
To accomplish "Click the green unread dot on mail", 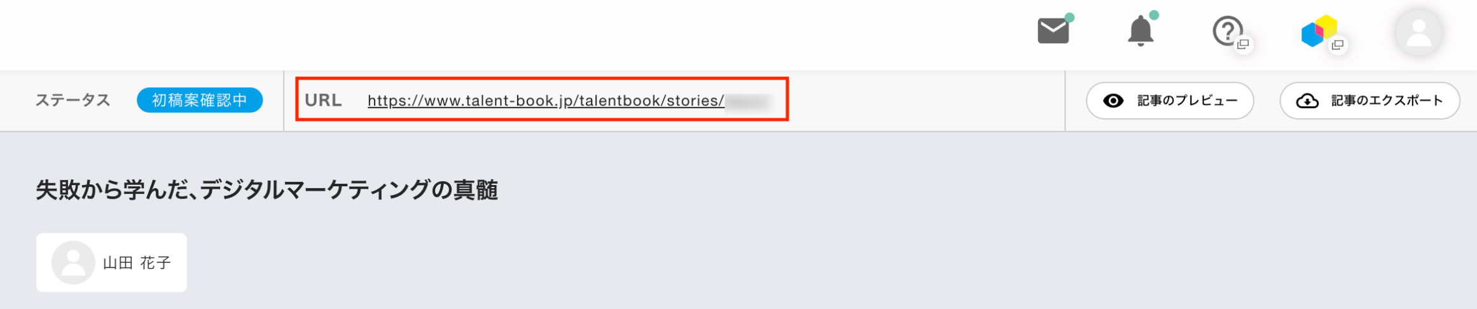I will [1069, 17].
